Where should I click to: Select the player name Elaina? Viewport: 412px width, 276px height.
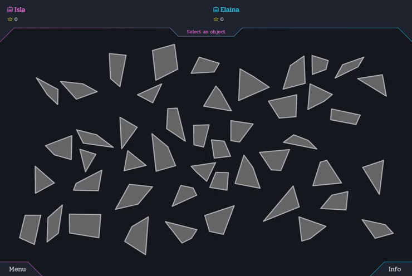click(x=229, y=9)
